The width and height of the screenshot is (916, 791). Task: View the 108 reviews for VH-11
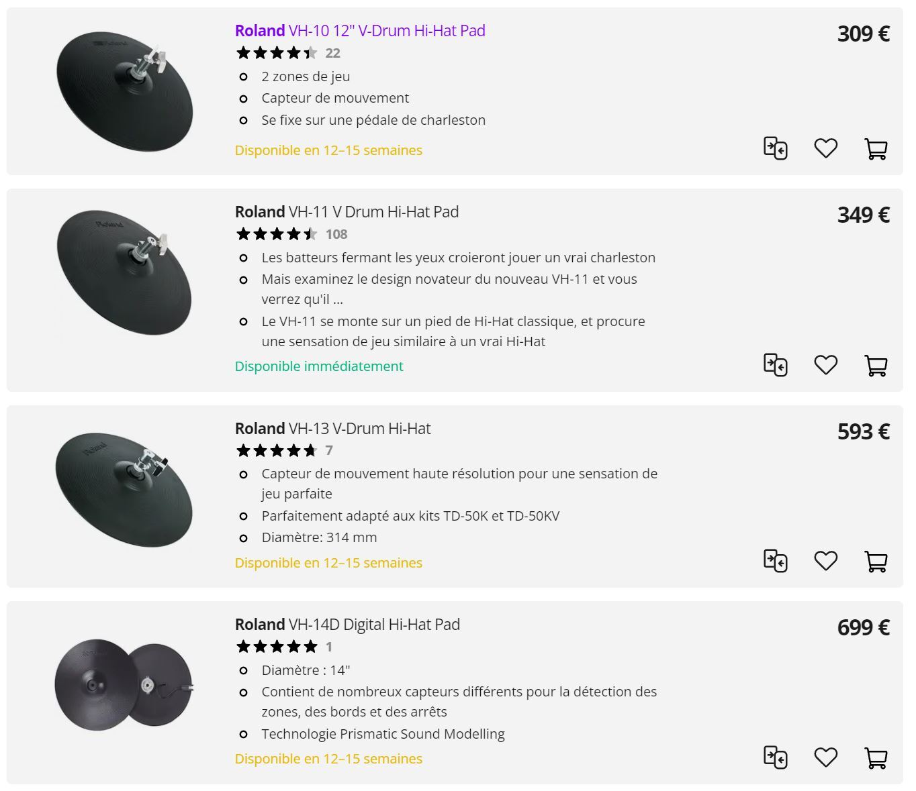click(x=336, y=234)
